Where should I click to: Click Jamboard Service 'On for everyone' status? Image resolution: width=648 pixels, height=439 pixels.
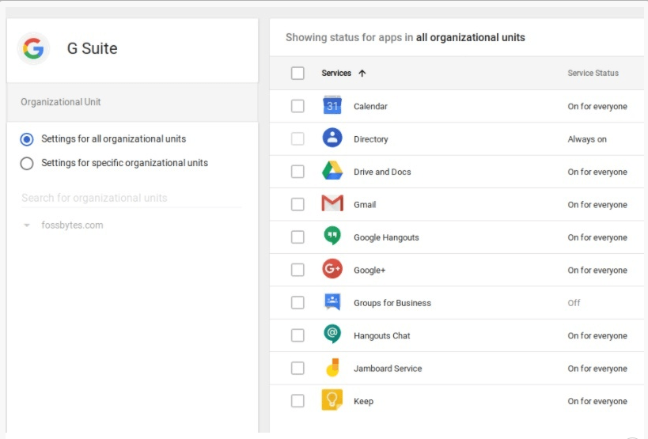(597, 369)
